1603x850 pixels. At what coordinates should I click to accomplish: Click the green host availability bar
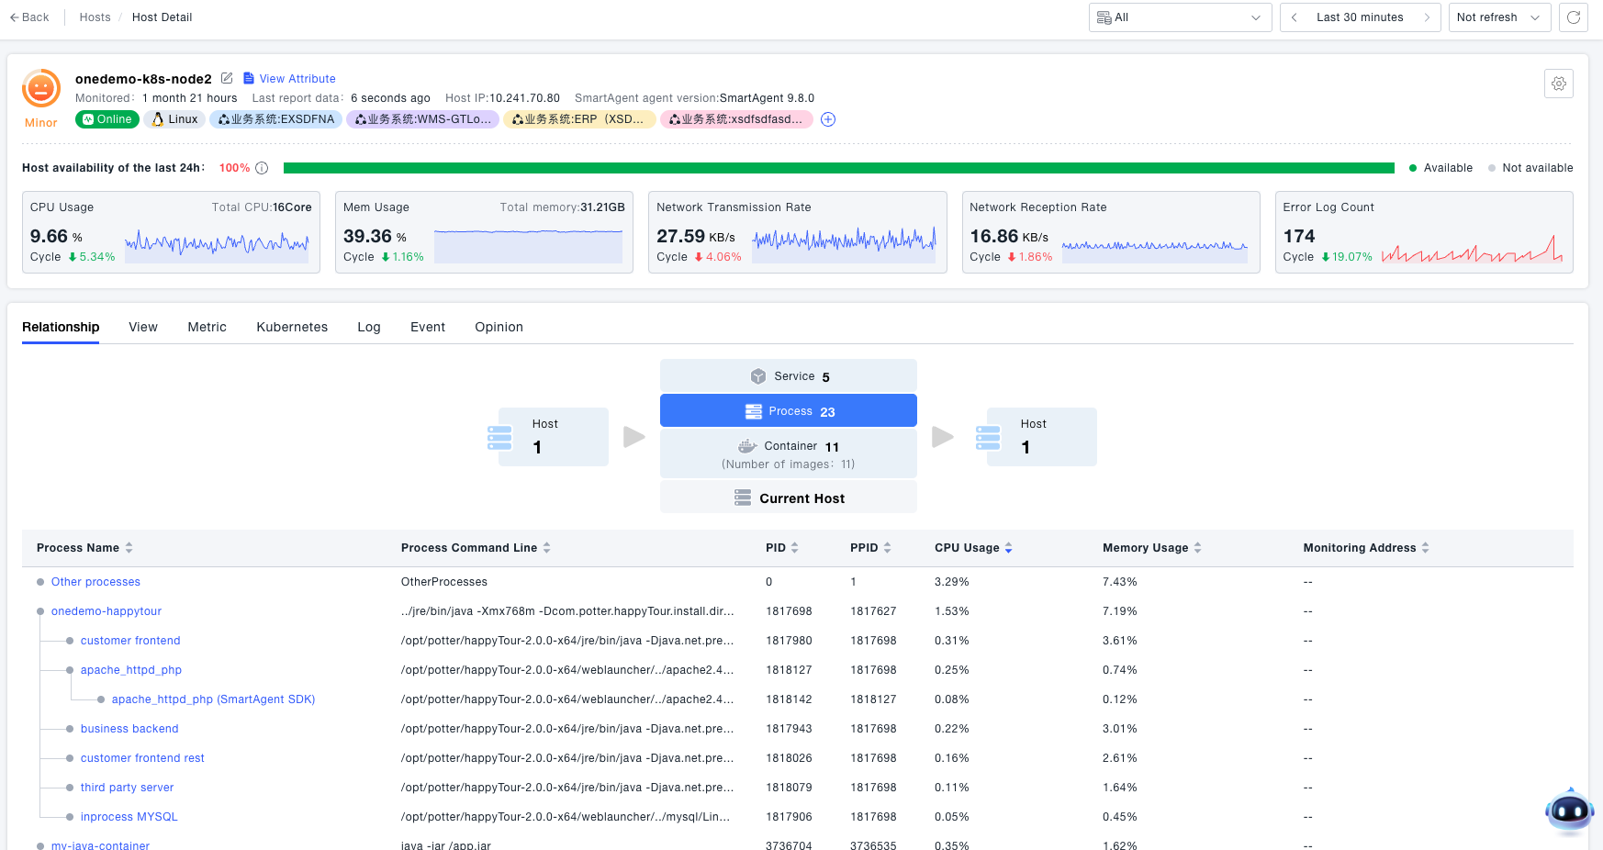tap(838, 168)
